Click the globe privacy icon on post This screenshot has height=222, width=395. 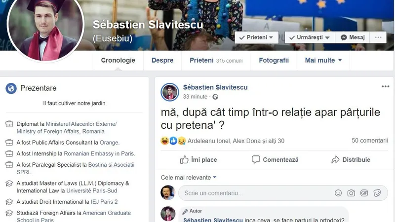click(x=215, y=97)
